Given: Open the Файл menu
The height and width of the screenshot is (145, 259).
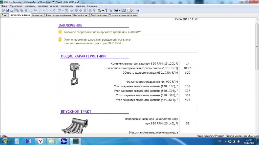Looking at the screenshot, I should coord(4,6).
